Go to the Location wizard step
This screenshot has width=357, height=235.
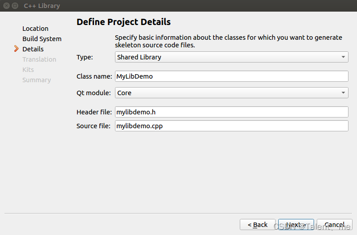(x=35, y=29)
